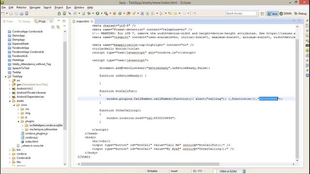Screen dimensions: 310x174
Task: Expand the src folder
Action: (10, 81)
